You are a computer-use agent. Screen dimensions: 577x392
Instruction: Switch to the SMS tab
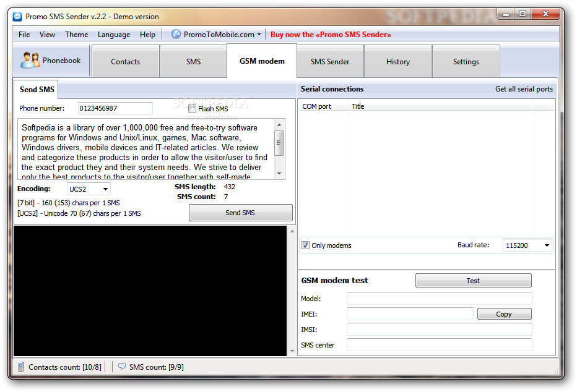pyautogui.click(x=194, y=61)
